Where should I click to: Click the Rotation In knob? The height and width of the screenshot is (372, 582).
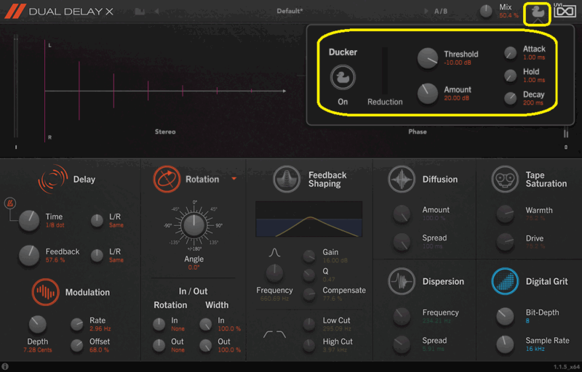(x=159, y=324)
